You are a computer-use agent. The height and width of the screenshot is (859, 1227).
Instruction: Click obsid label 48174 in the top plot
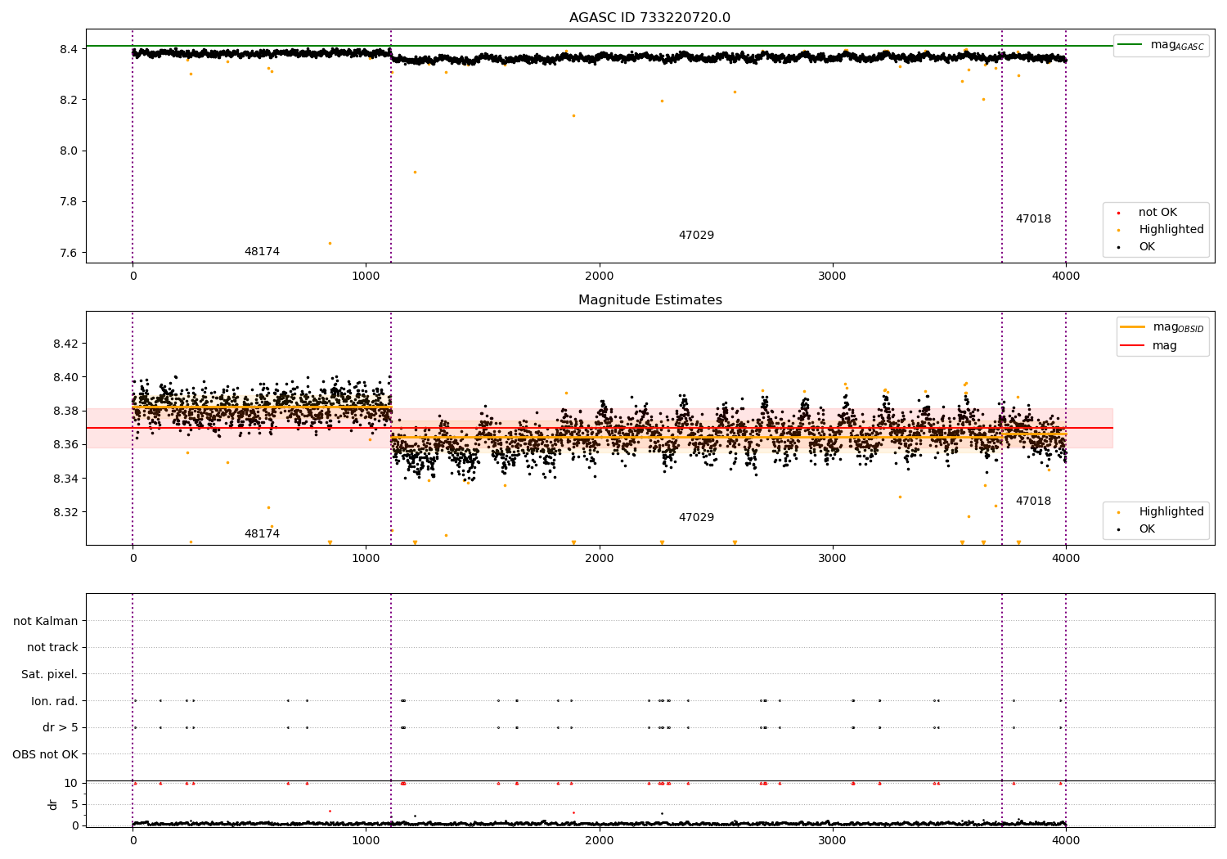[262, 252]
